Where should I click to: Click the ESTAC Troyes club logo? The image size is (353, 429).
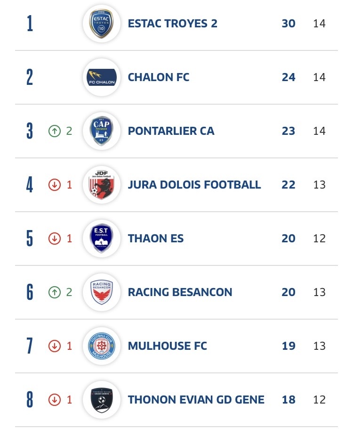coord(102,24)
